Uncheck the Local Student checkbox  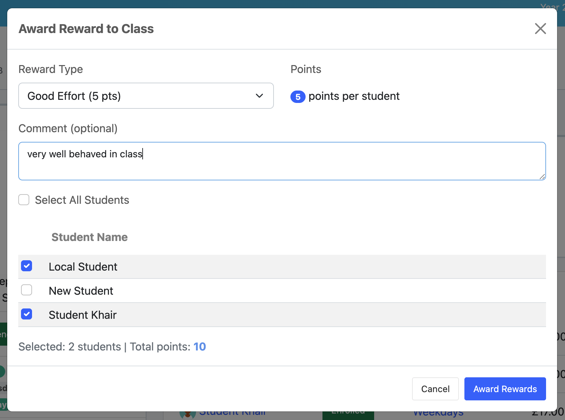pos(27,266)
